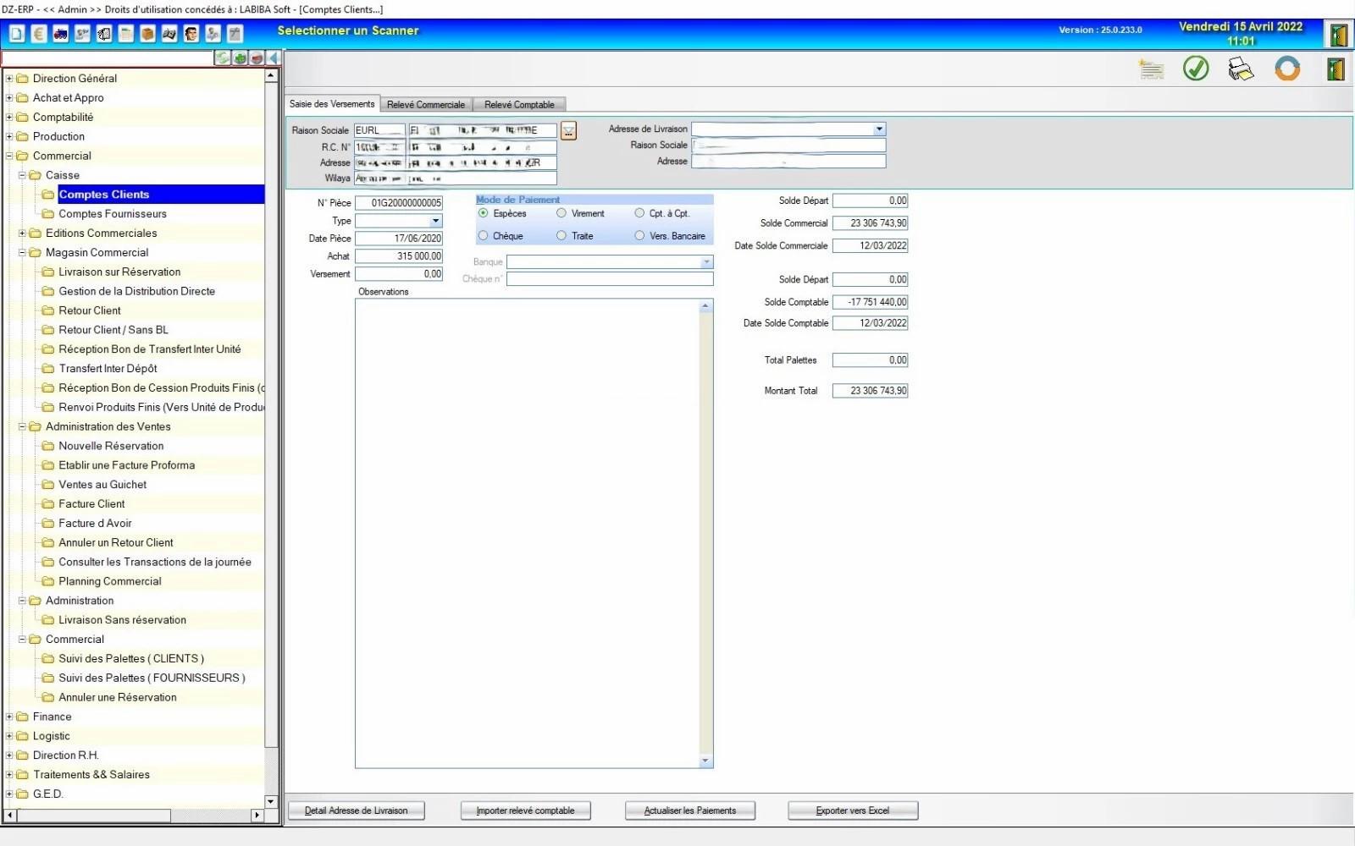
Task: Expand the Finance tree folder
Action: click(x=10, y=717)
